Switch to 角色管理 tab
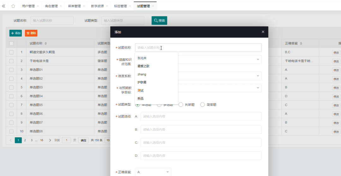This screenshot has width=341, height=176. pos(51,6)
